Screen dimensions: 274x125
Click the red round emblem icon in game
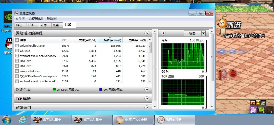point(233,74)
